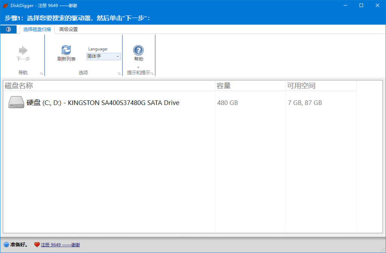Viewport: 386px width, 253px height.
Task: Click the resize grip in bottom corner
Action: point(383,250)
